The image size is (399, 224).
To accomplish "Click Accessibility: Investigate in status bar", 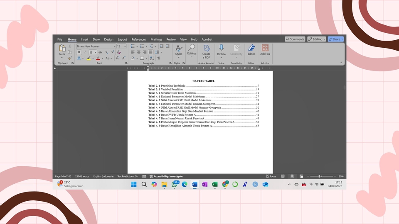I will pos(166,176).
